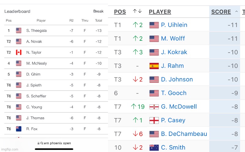Click the iPhone home indicator bar
Image resolution: width=245 pixels, height=152 pixels.
tap(54, 149)
